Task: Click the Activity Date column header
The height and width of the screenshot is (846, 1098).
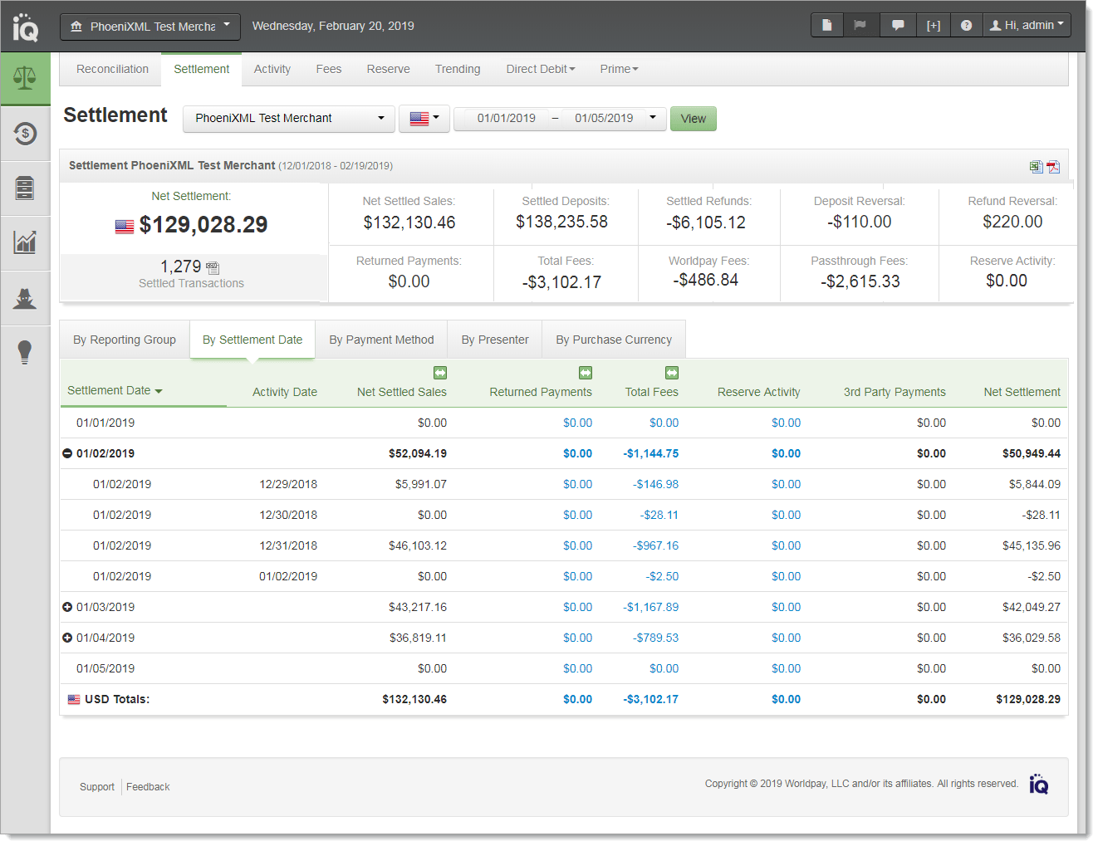Action: [x=285, y=392]
